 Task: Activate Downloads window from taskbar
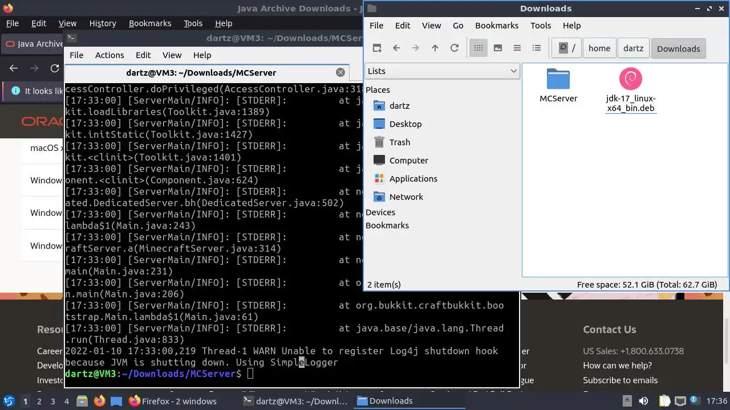(409, 401)
